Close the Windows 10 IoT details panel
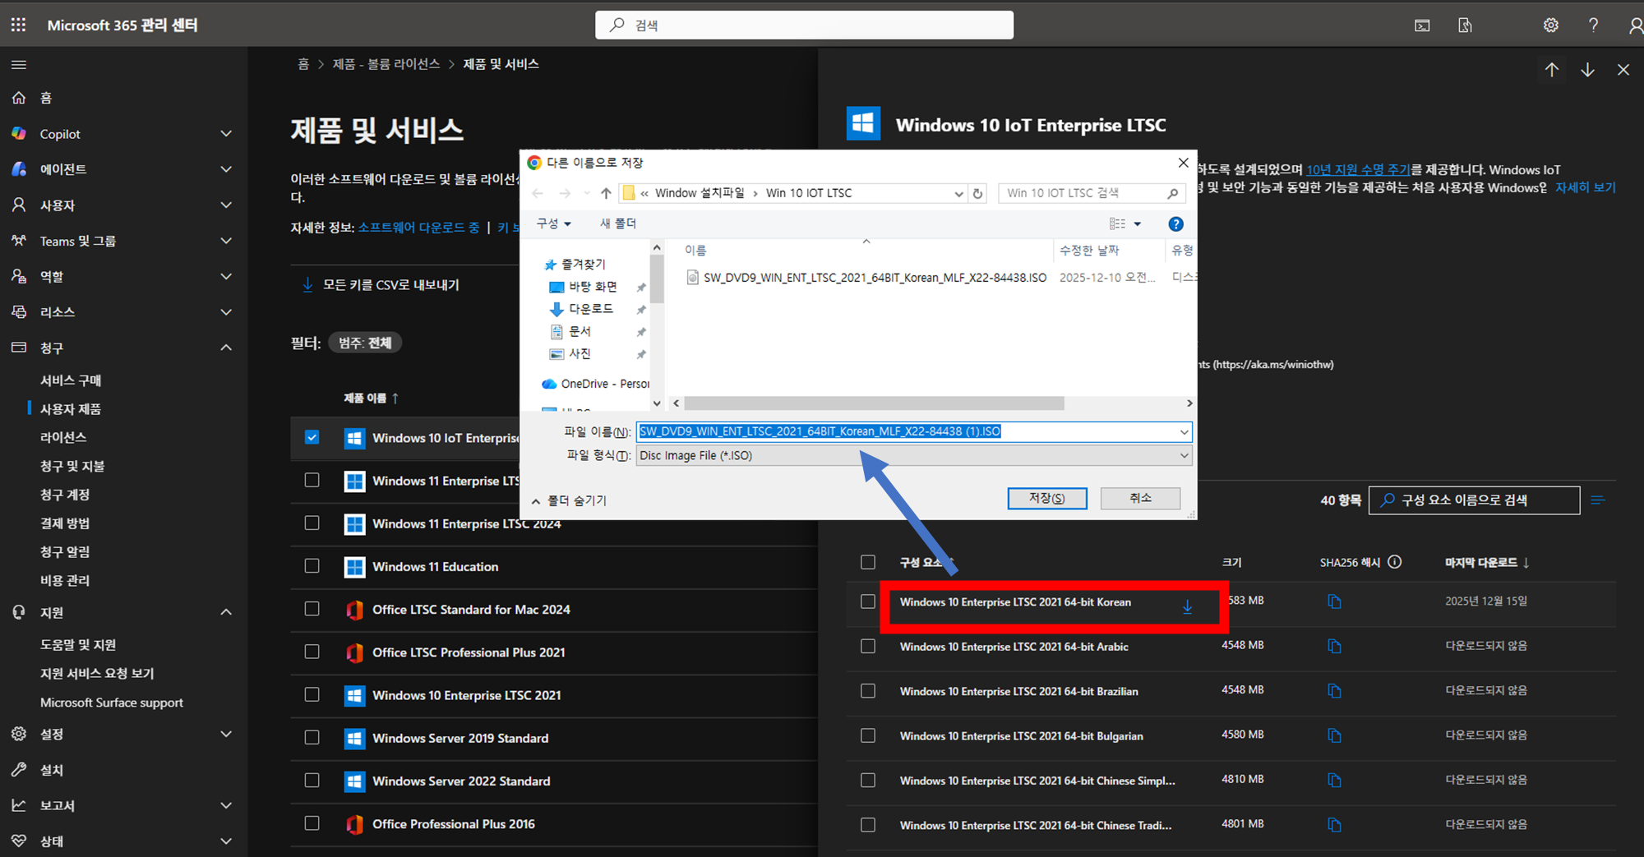The height and width of the screenshot is (857, 1644). point(1623,70)
